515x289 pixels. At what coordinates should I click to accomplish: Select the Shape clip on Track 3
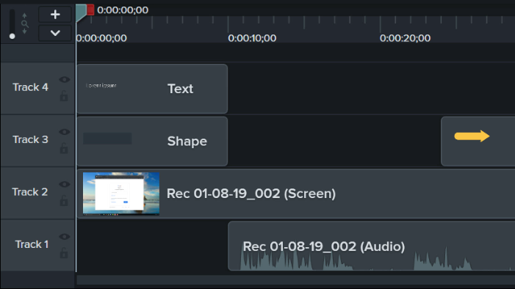152,141
